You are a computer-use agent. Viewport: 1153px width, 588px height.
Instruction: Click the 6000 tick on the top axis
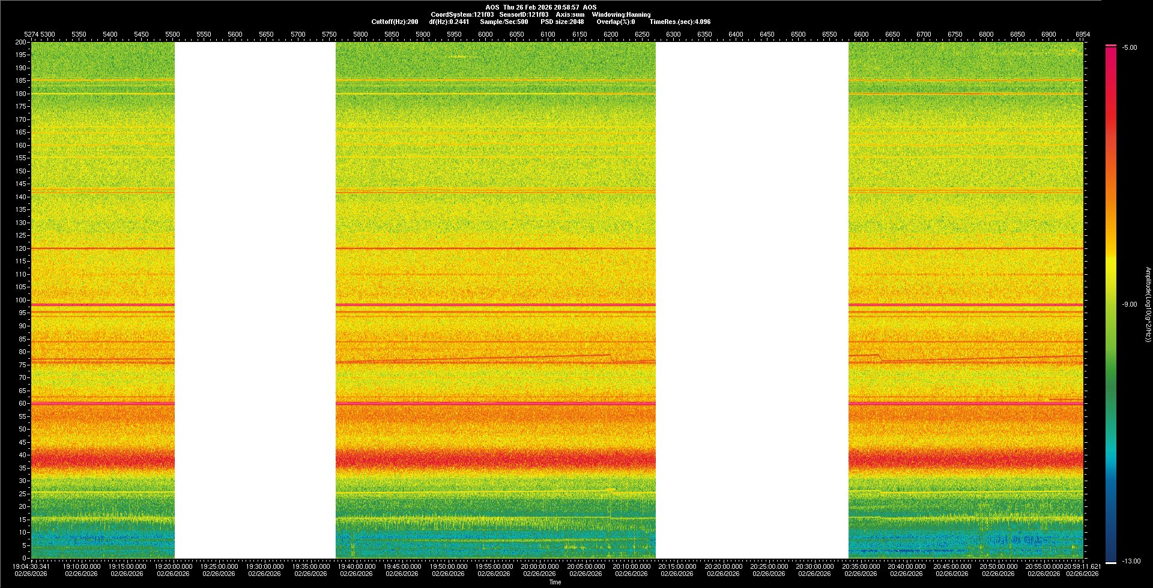click(x=485, y=34)
